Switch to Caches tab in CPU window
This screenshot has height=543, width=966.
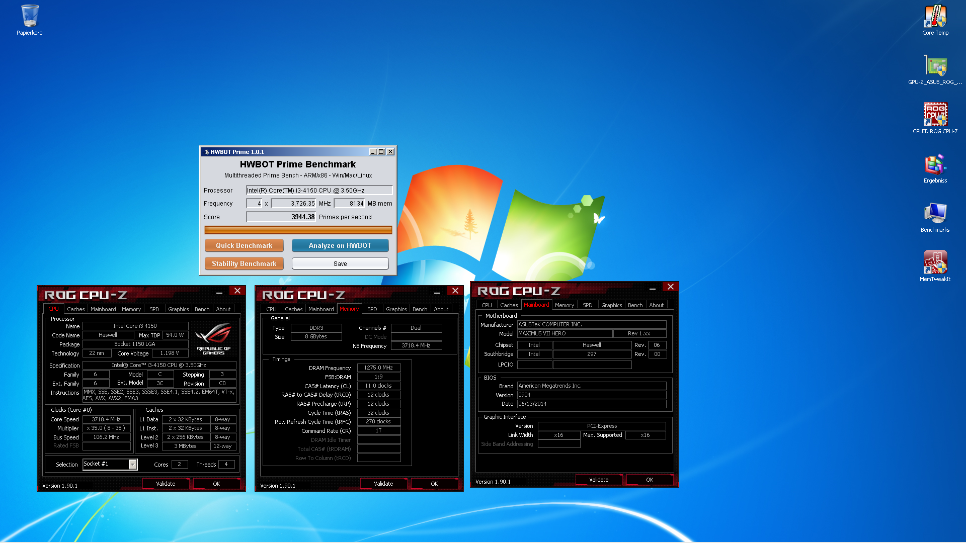[76, 309]
